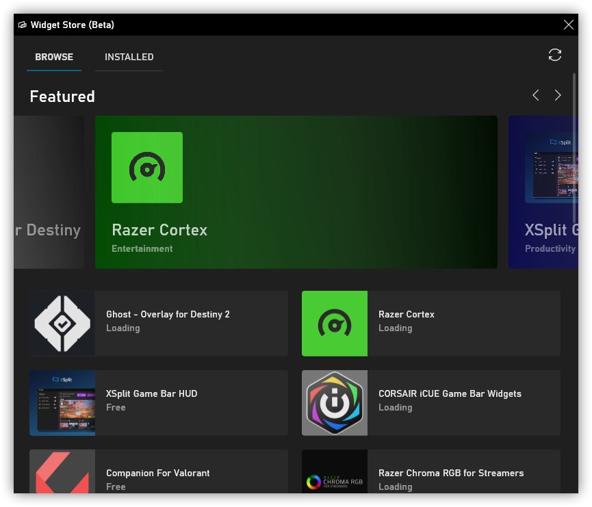
Task: Open Razer Chroma RGB for Streamers title
Action: [451, 473]
